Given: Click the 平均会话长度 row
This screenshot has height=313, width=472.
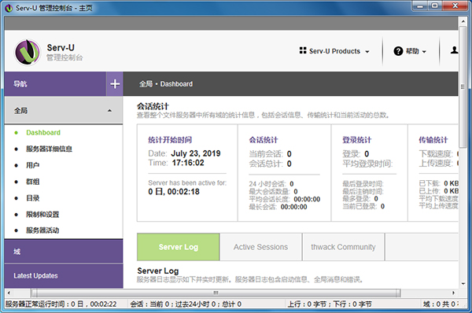Looking at the screenshot, I should (285, 199).
